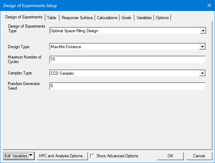The width and height of the screenshot is (215, 163).
Task: Open the Variables tab
Action: [144, 18]
